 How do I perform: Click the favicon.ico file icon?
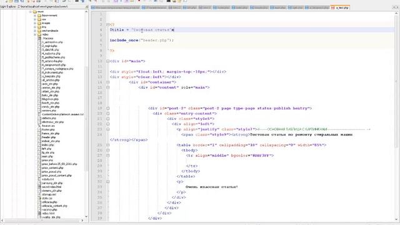click(39, 126)
